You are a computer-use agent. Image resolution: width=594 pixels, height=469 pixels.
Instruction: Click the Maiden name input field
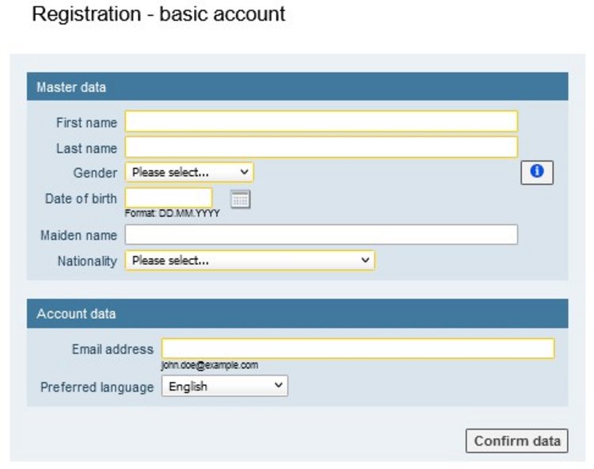(322, 234)
